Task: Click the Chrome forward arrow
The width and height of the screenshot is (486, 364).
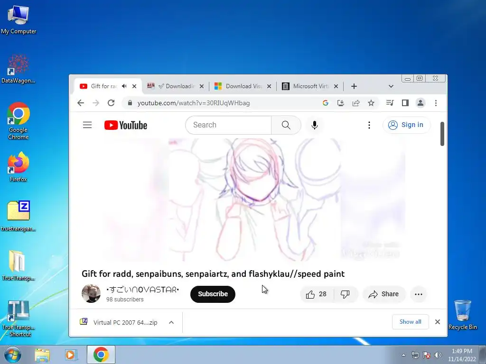Action: (96, 103)
